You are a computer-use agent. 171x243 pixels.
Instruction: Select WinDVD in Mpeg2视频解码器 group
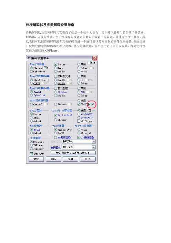[56, 80]
